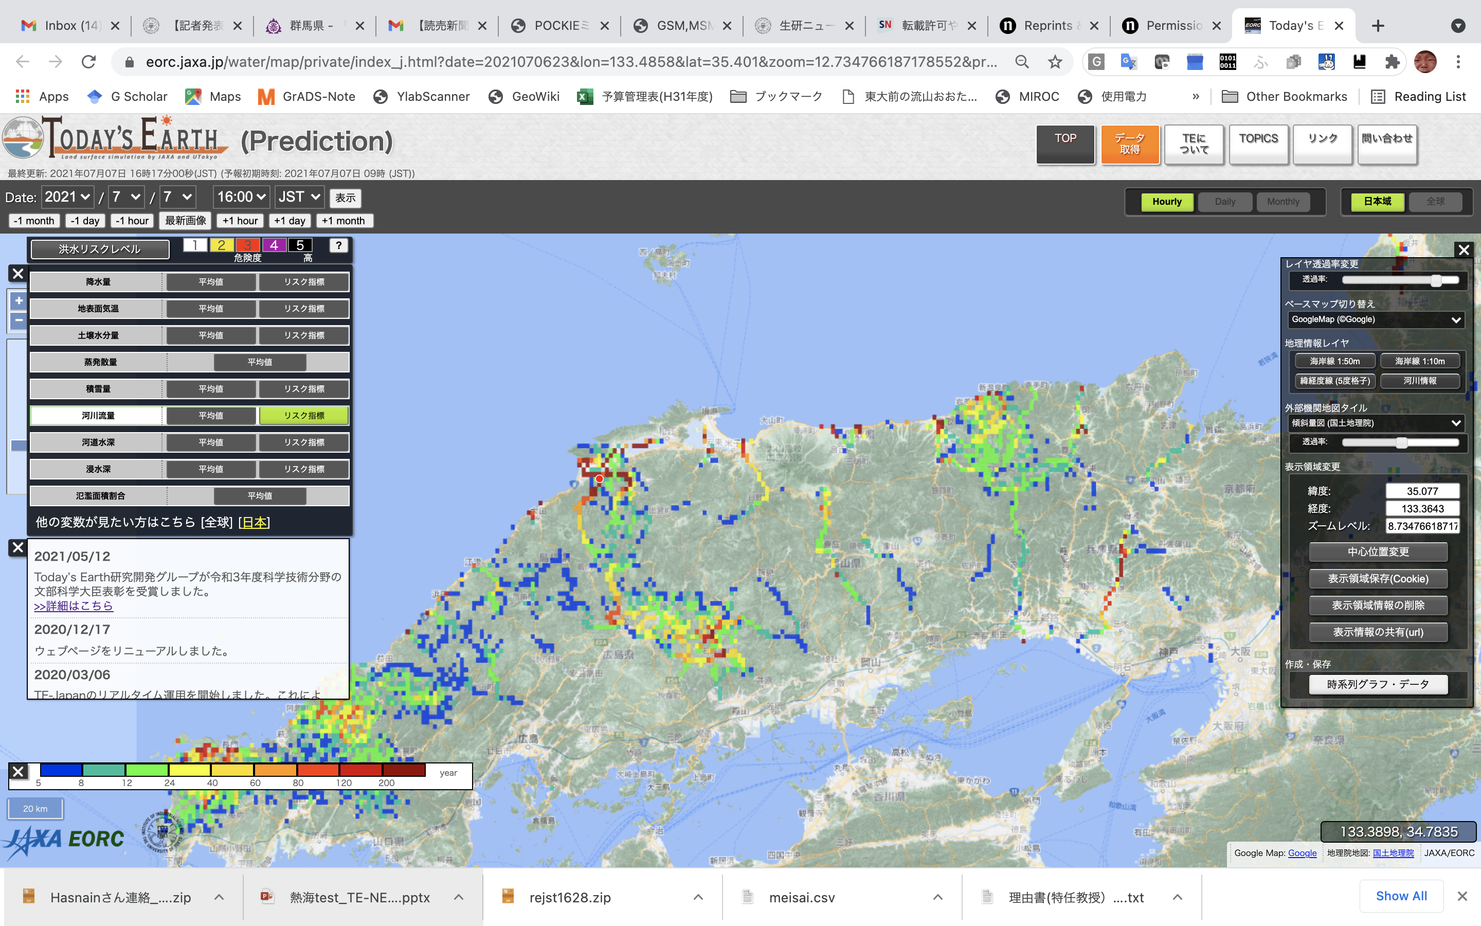
Task: Open the JST timezone dropdown
Action: (299, 197)
